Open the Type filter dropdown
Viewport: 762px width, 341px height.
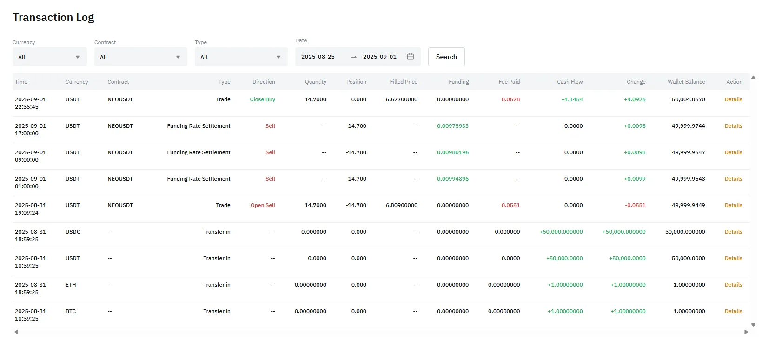[241, 57]
